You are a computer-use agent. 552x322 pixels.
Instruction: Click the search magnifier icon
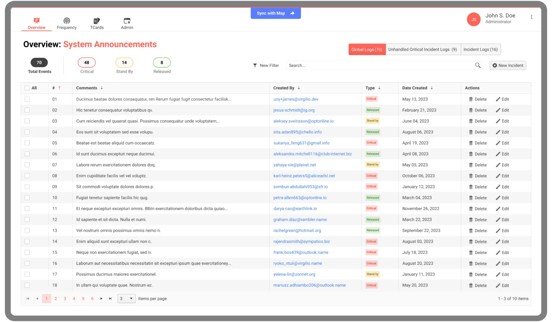(x=478, y=65)
